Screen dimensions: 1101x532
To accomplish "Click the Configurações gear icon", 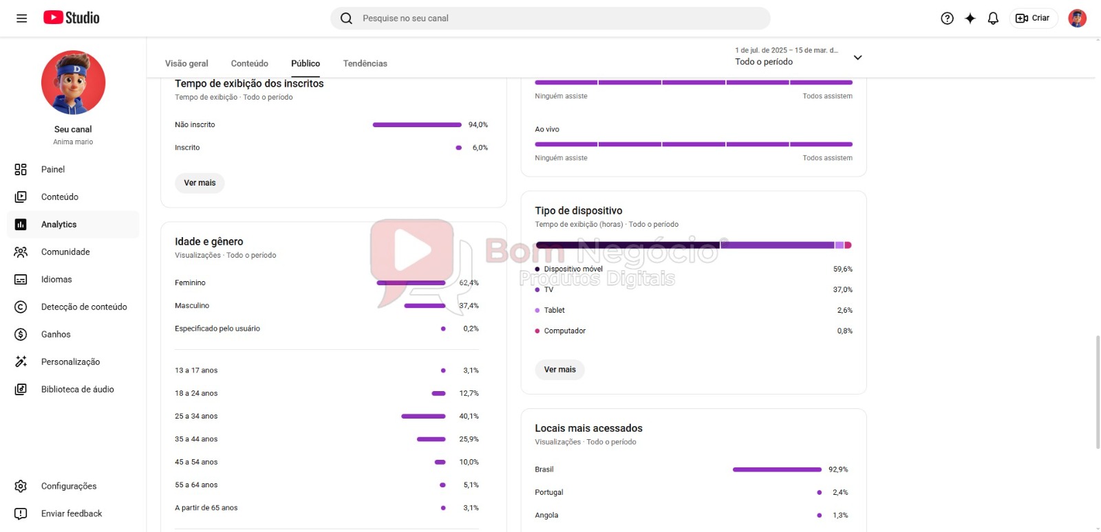I will [21, 487].
